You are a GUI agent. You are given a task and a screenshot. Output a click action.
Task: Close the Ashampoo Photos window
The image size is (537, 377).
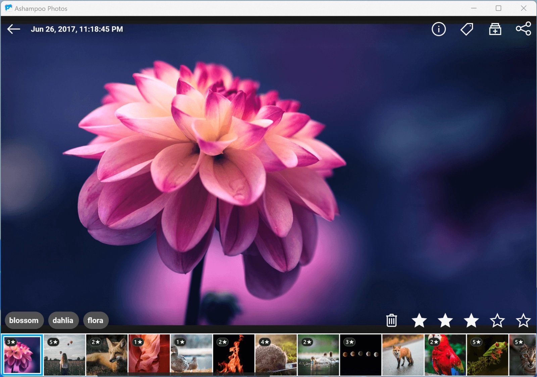pyautogui.click(x=524, y=8)
